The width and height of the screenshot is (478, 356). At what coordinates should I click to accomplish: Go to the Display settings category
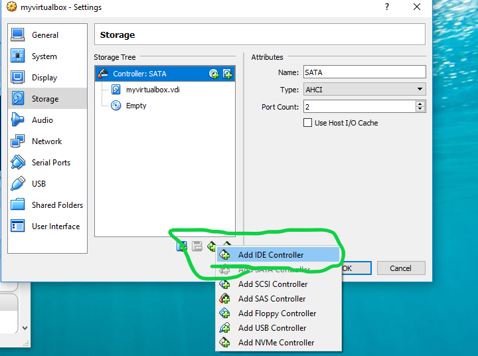click(x=44, y=78)
